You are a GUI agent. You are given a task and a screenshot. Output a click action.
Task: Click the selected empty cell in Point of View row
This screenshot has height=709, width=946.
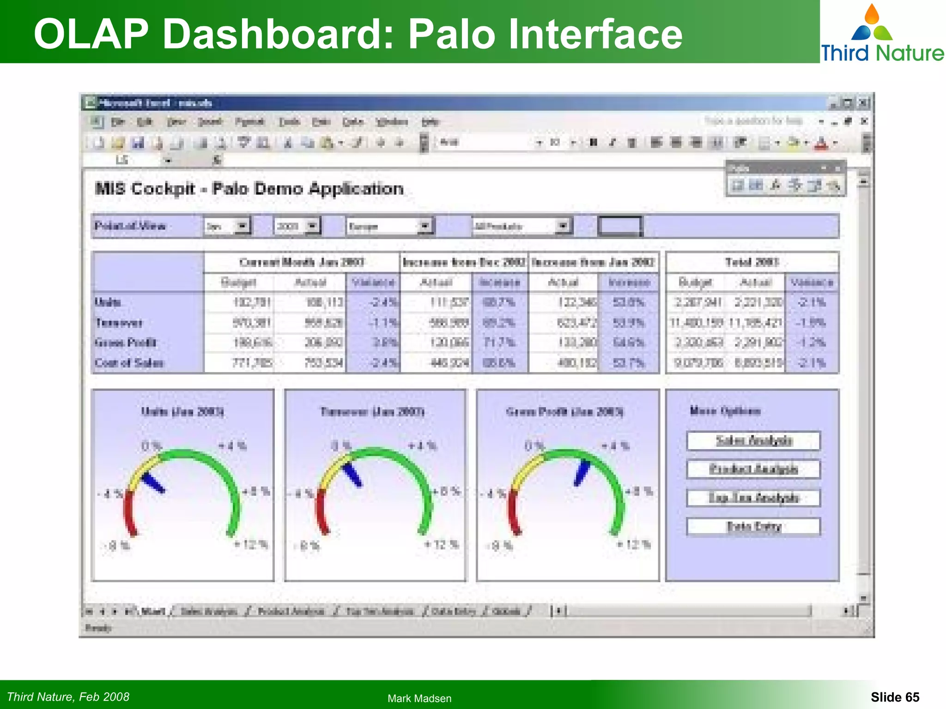[620, 226]
